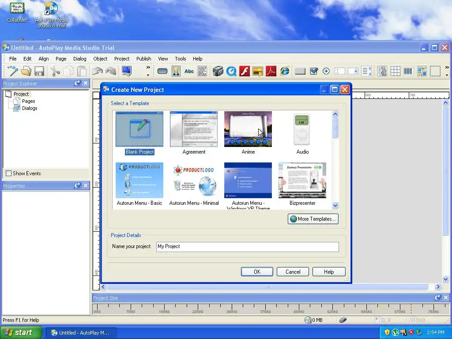Insert an Image object via portrait icon
The image size is (452, 339).
tap(176, 71)
